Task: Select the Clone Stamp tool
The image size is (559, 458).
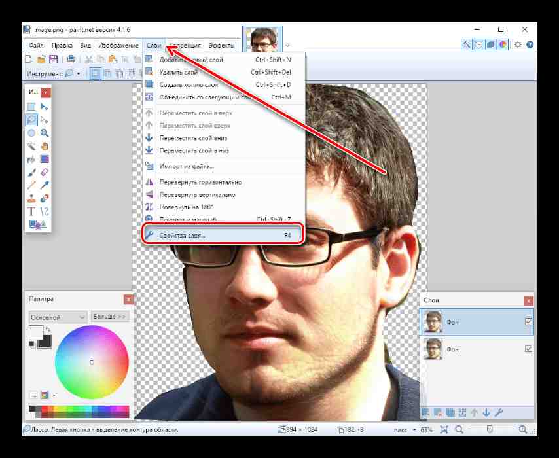Action: click(x=31, y=198)
